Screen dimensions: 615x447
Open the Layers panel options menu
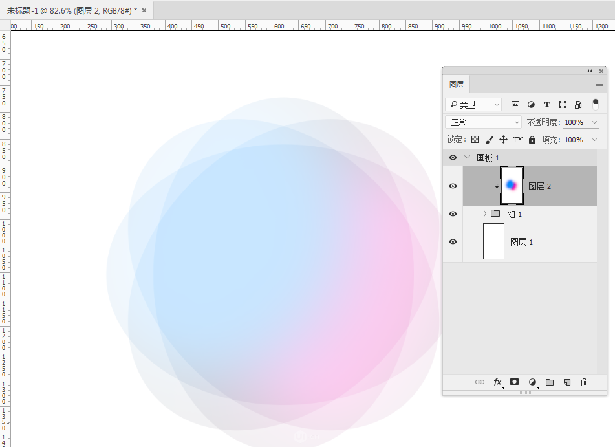pos(599,84)
